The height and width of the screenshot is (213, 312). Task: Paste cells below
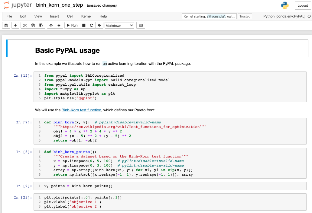pyautogui.click(x=41, y=25)
